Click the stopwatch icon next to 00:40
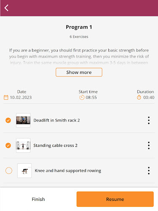158x211 pixels. click(139, 97)
